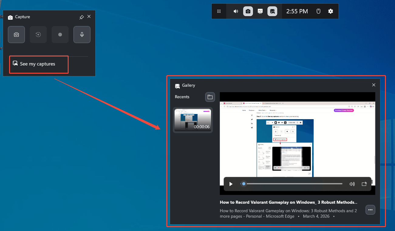Image resolution: width=395 pixels, height=231 pixels.
Task: Enable mouse click-through in the top bar
Action: (318, 12)
